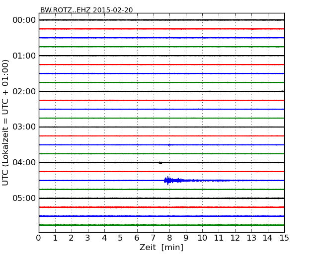The width and height of the screenshot is (323, 258).
Task: Click x-axis tick label 15
Action: tap(284, 238)
